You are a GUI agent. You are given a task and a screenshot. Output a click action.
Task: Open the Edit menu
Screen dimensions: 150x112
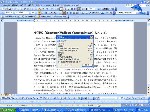pos(15,5)
